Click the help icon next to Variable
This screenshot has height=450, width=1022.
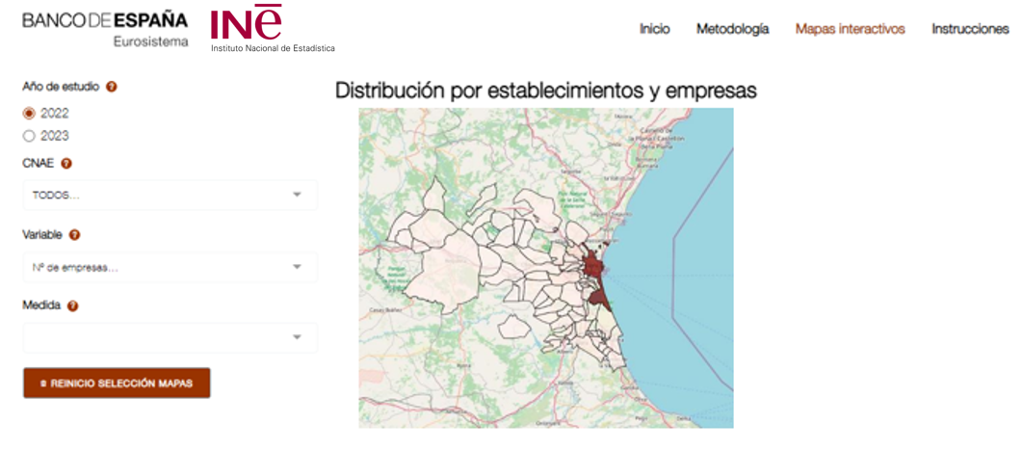tap(75, 235)
